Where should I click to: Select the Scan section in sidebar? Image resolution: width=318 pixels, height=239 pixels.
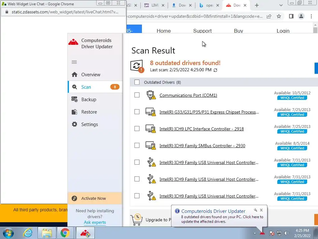click(x=95, y=87)
